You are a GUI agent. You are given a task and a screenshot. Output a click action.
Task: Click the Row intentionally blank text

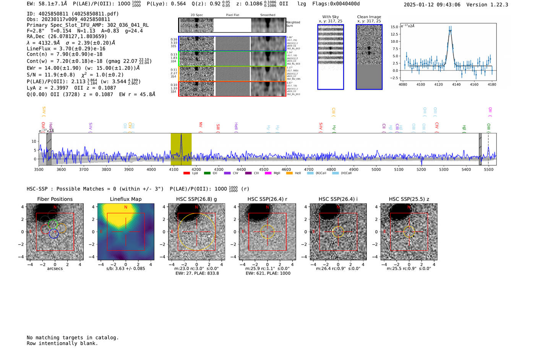tap(62, 343)
